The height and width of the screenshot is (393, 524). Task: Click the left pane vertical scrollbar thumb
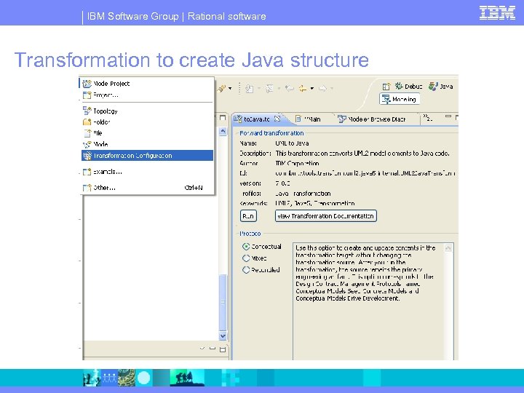pyautogui.click(x=223, y=303)
